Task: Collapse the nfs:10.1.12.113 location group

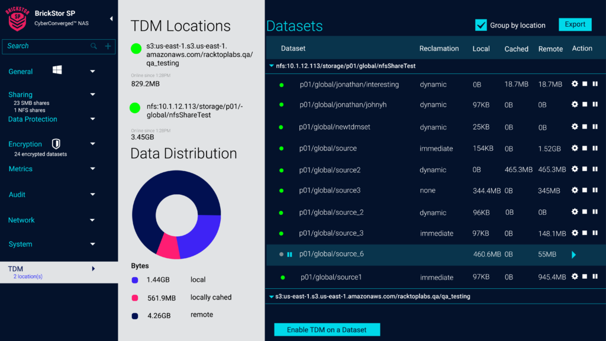Action: [x=272, y=66]
